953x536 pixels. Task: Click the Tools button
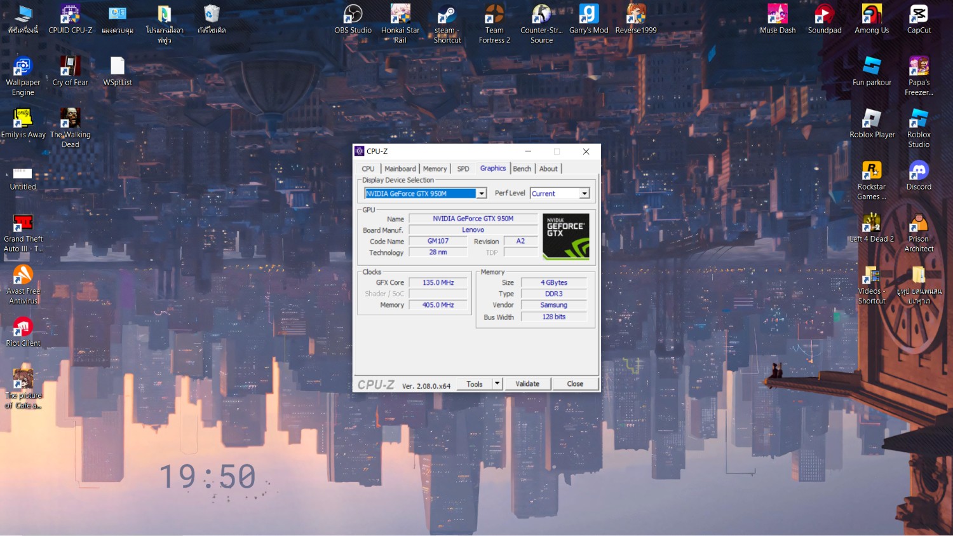(475, 383)
